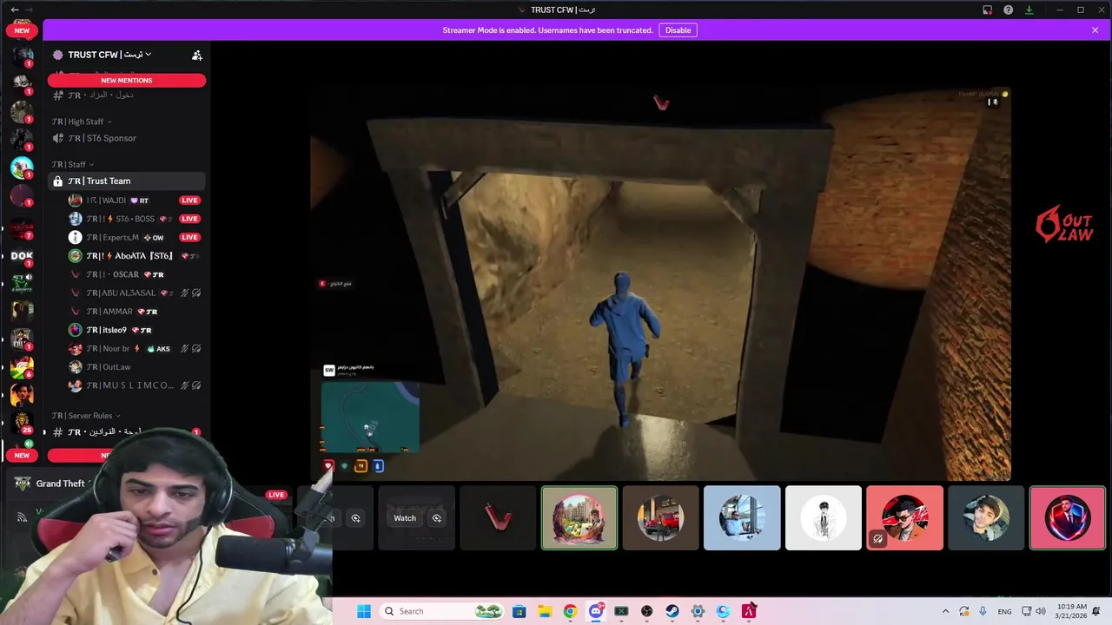Show hidden system tray icons chevron
1112x625 pixels.
(x=946, y=611)
